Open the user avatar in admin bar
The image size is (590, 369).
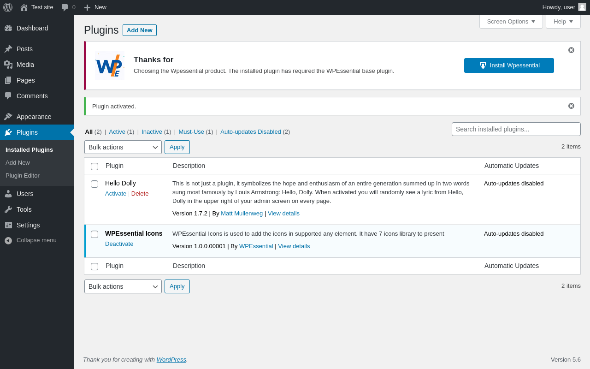tap(582, 7)
